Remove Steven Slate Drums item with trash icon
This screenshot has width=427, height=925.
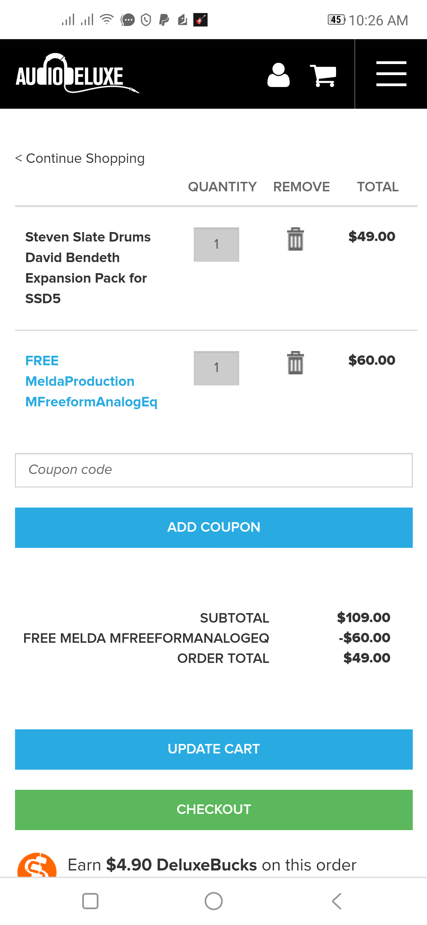[x=295, y=239]
